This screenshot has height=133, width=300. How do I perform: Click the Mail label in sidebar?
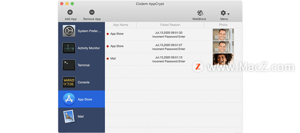(80, 116)
